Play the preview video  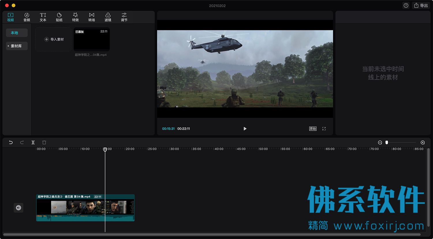coord(245,129)
